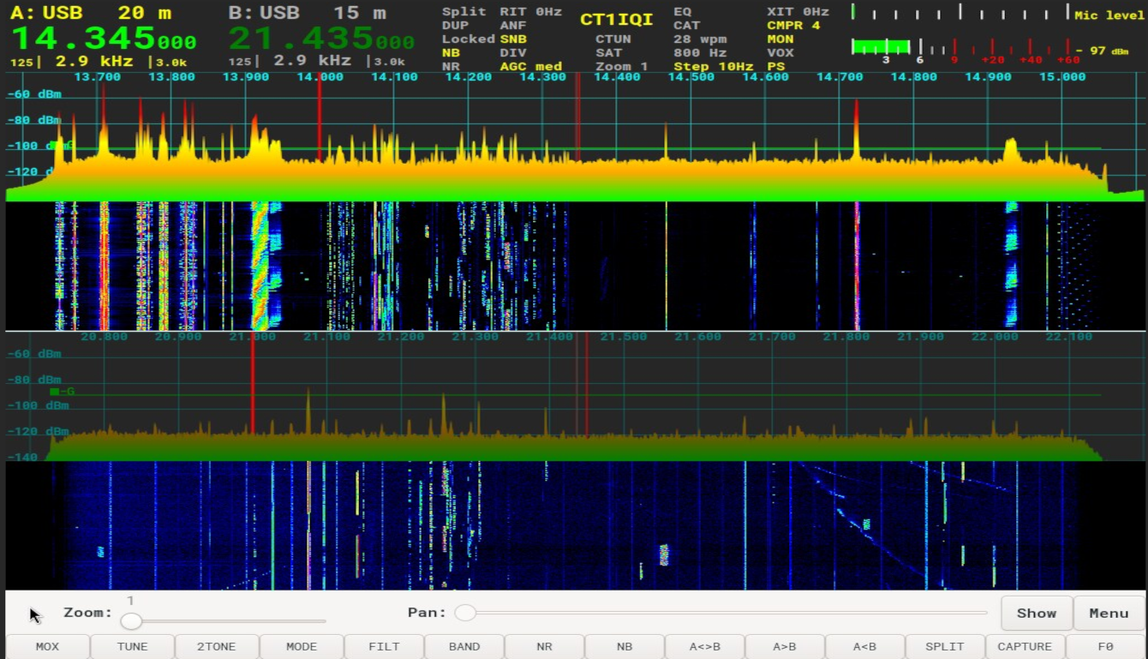Click the Show button
This screenshot has height=659, width=1148.
point(1037,613)
